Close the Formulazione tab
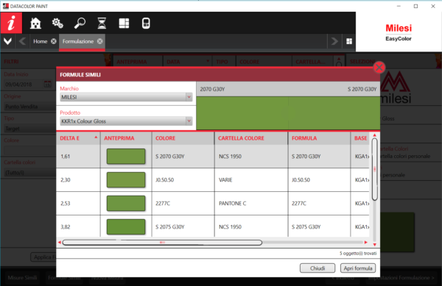Screen dimensions: 442x286 pos(99,41)
